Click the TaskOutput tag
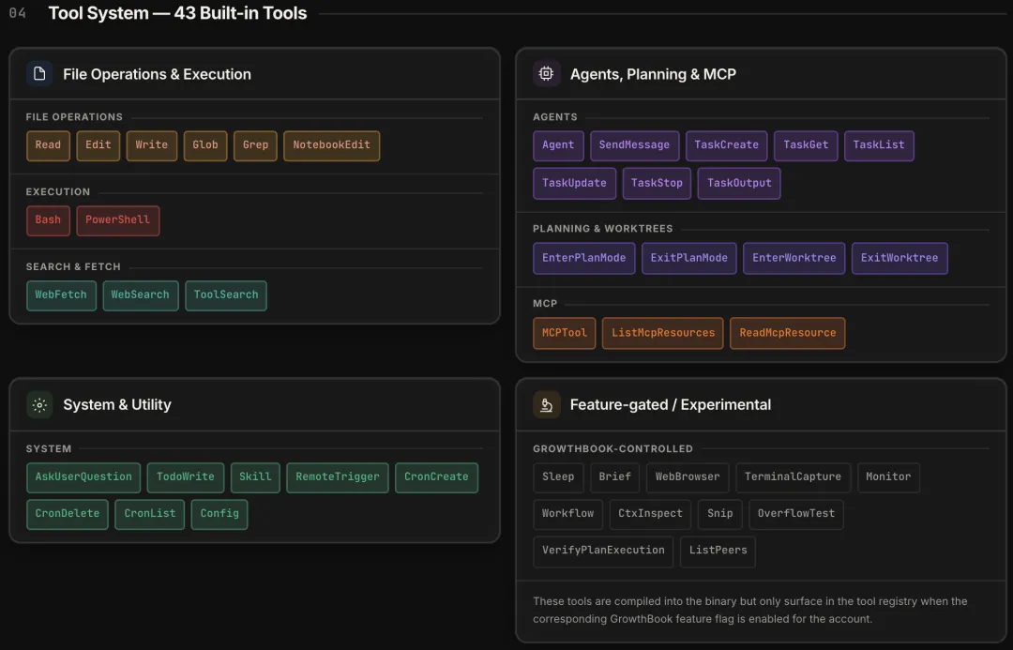Image resolution: width=1013 pixels, height=650 pixels. coord(739,183)
